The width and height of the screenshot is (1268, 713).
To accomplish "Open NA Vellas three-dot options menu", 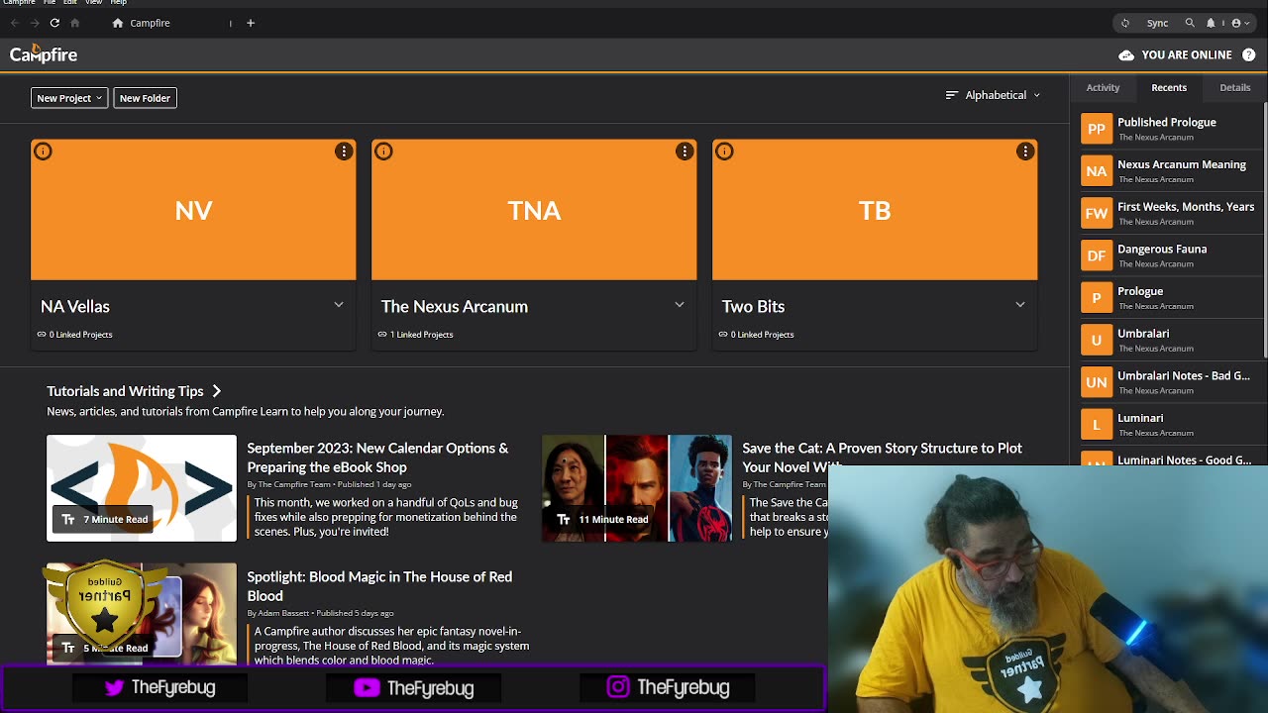I will 344,151.
